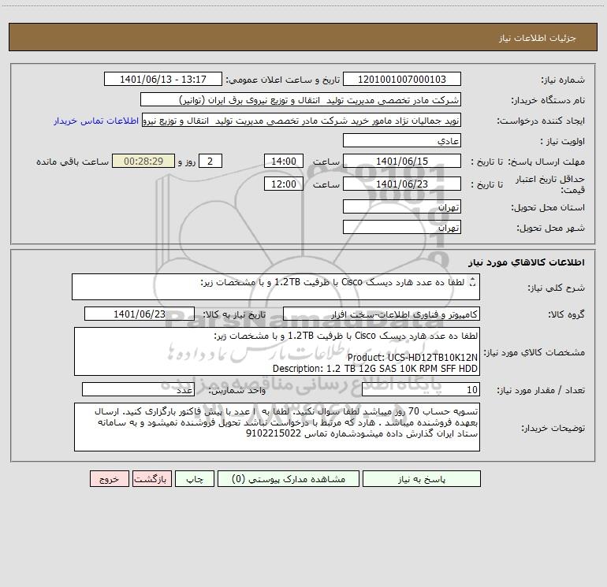Screen dimensions: 607x587
Task: Click the label شماره نیاز
Action: [563, 80]
